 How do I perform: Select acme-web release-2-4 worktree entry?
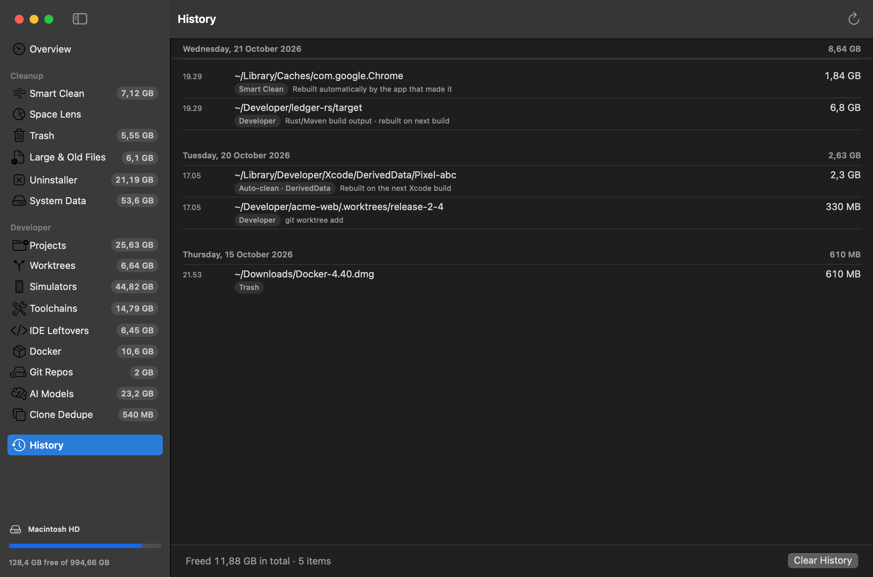(x=522, y=213)
